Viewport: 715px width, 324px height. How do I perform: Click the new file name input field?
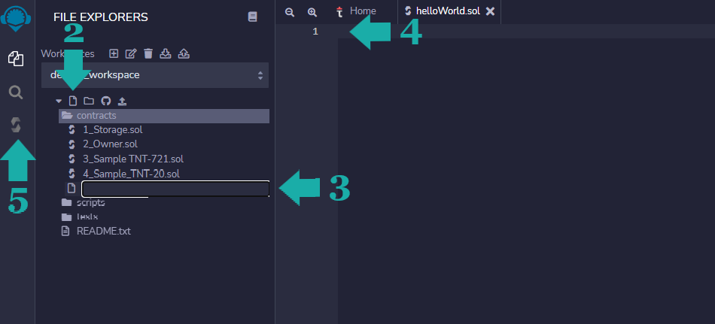(175, 189)
